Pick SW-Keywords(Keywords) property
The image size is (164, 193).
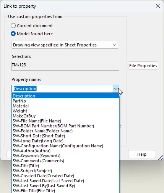click(65, 156)
